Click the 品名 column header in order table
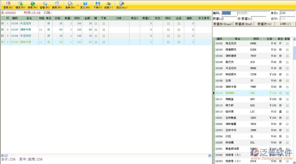The width and height of the screenshot is (296, 164). 29,18
